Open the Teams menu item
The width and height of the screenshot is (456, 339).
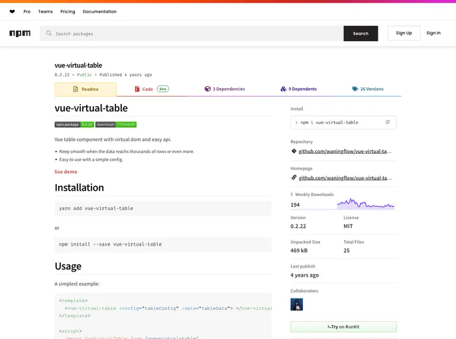tap(45, 12)
